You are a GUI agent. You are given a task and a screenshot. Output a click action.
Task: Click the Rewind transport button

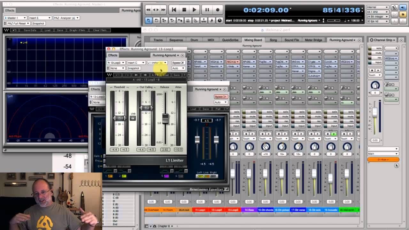click(148, 10)
